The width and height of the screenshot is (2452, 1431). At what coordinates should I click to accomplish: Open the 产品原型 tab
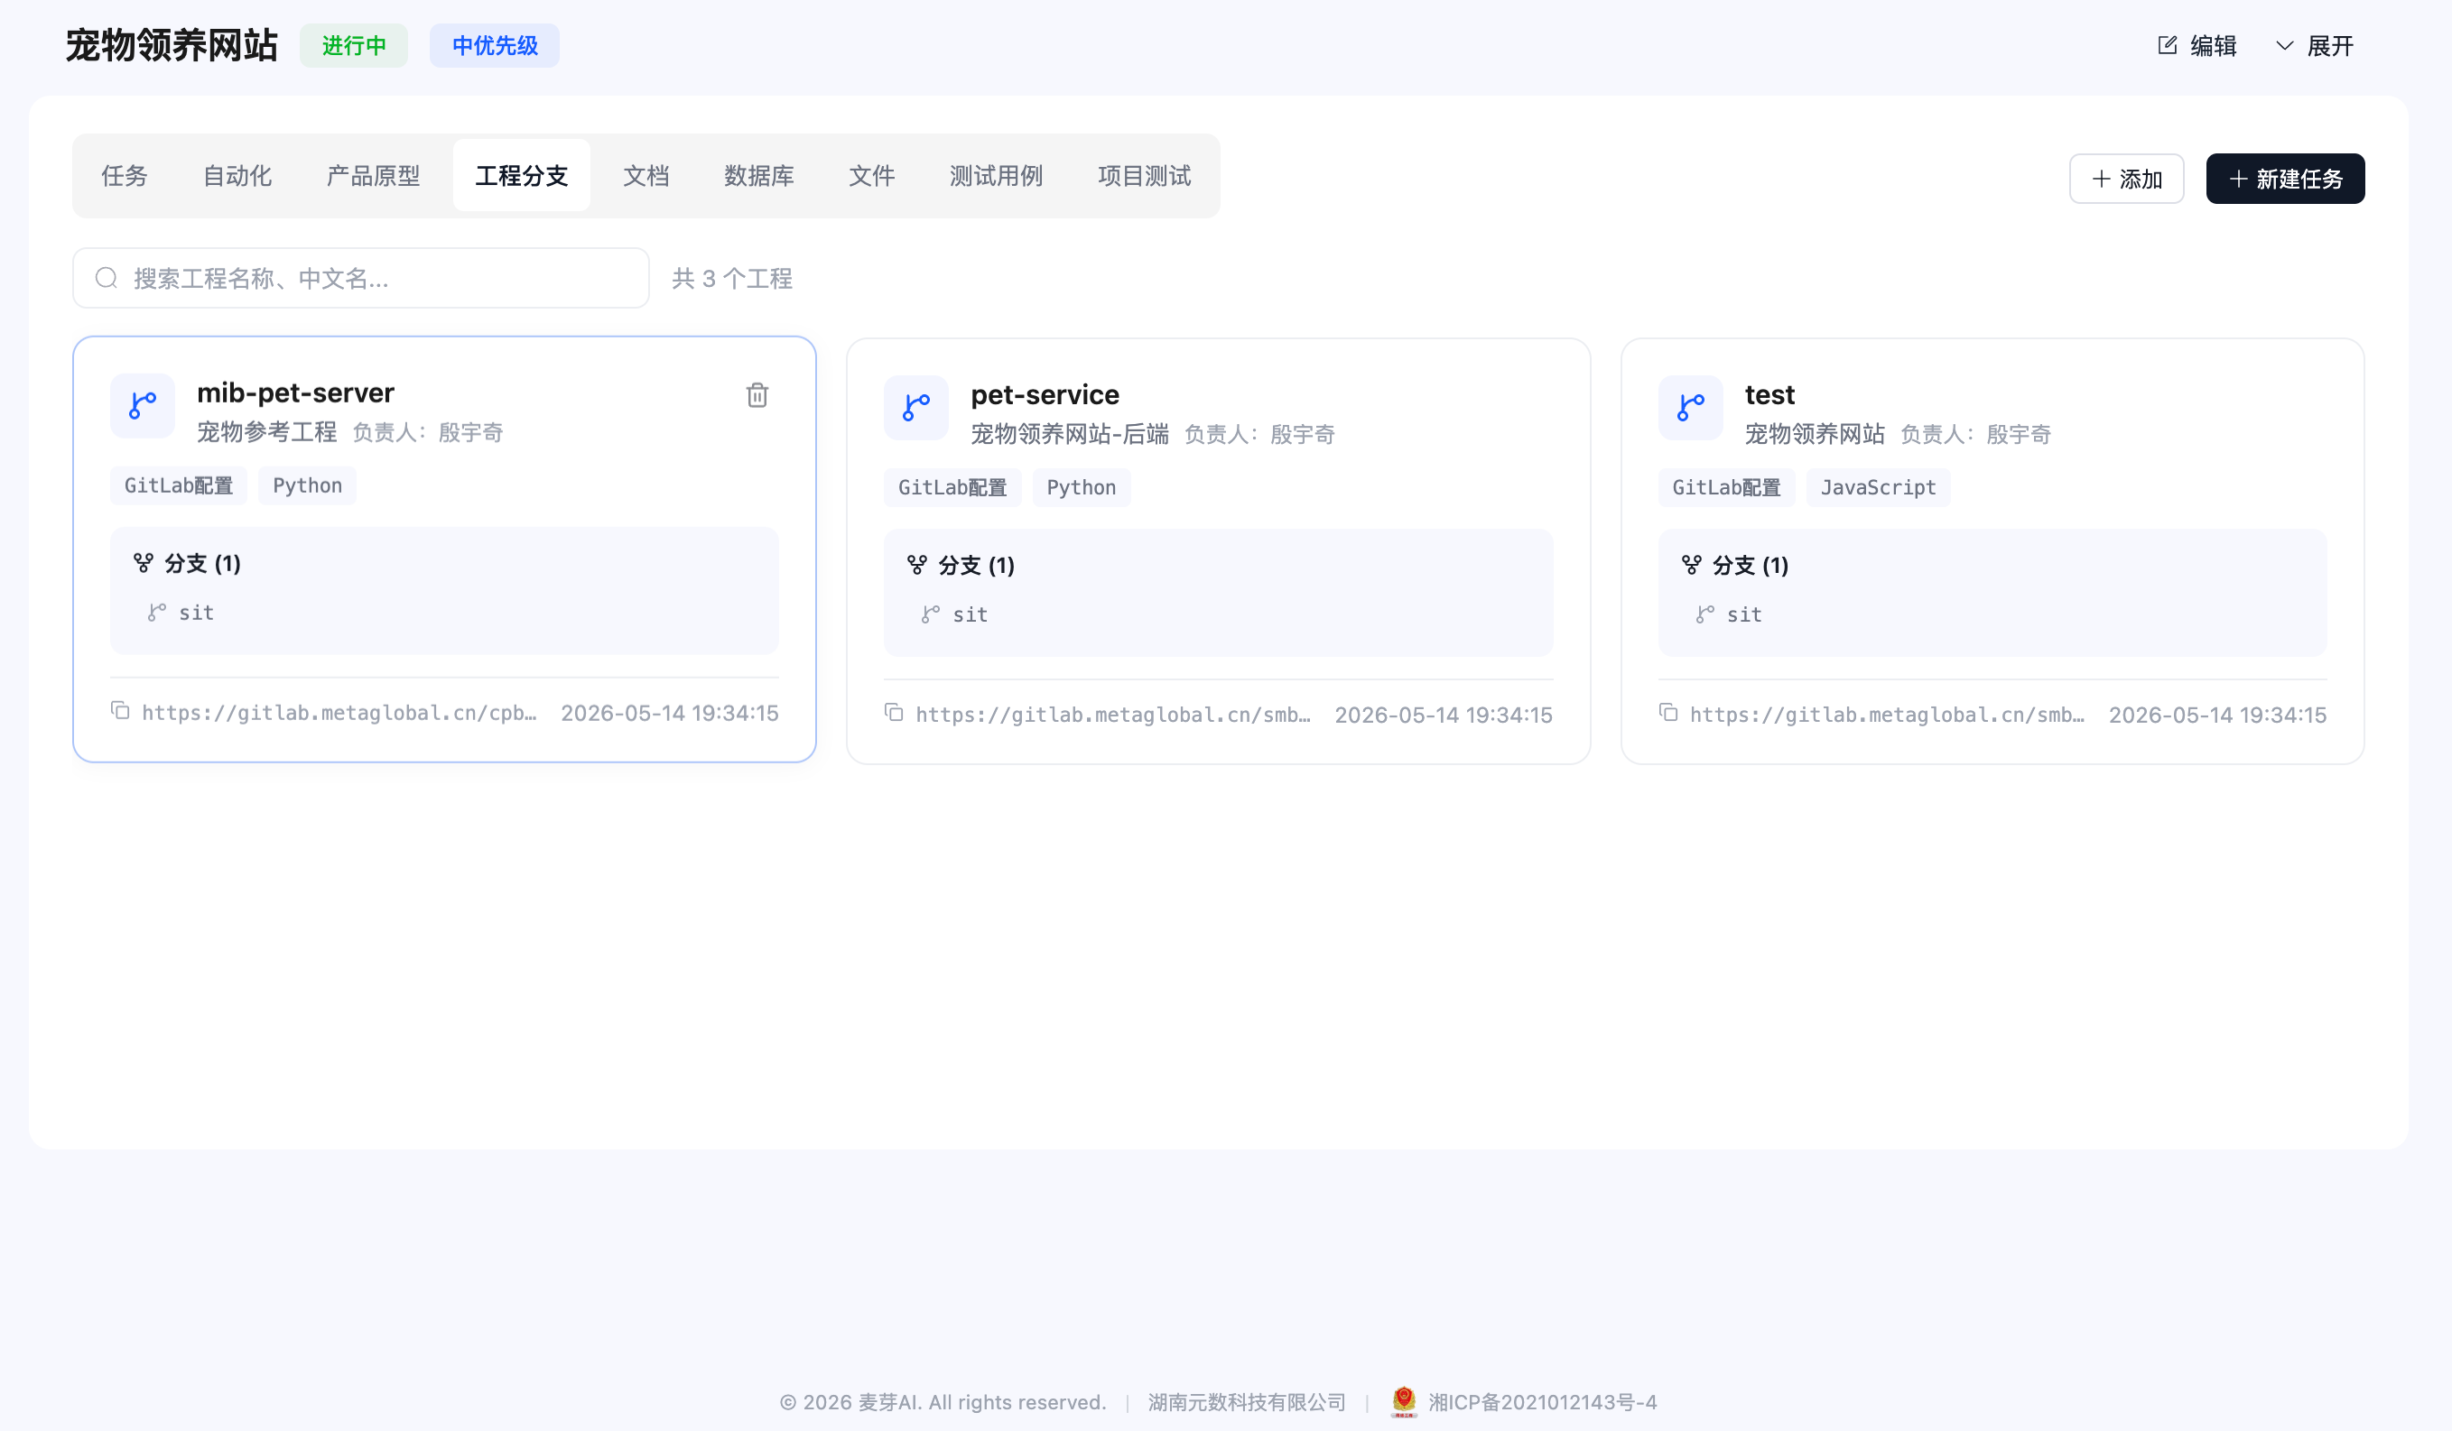click(x=374, y=176)
